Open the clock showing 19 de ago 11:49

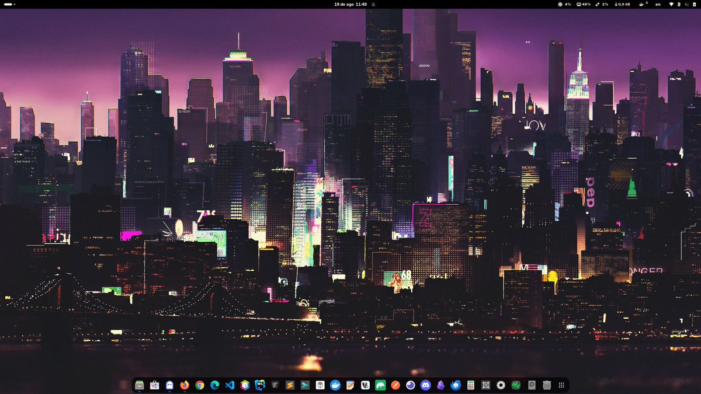click(350, 4)
